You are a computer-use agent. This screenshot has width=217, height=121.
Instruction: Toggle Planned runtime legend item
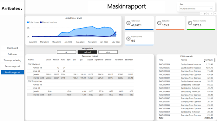coord(49,22)
